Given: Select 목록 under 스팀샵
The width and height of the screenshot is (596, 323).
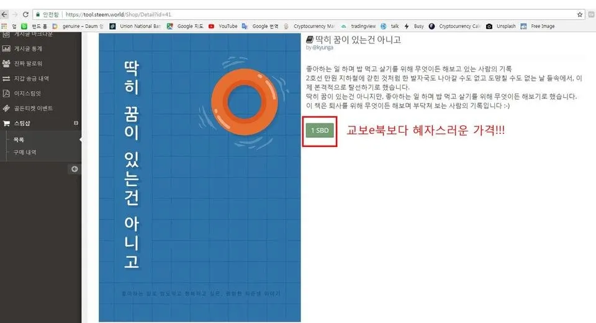Looking at the screenshot, I should [x=19, y=139].
